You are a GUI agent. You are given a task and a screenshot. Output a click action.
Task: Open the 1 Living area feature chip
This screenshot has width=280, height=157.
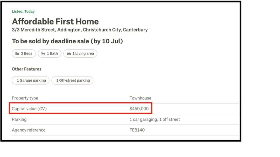80,53
